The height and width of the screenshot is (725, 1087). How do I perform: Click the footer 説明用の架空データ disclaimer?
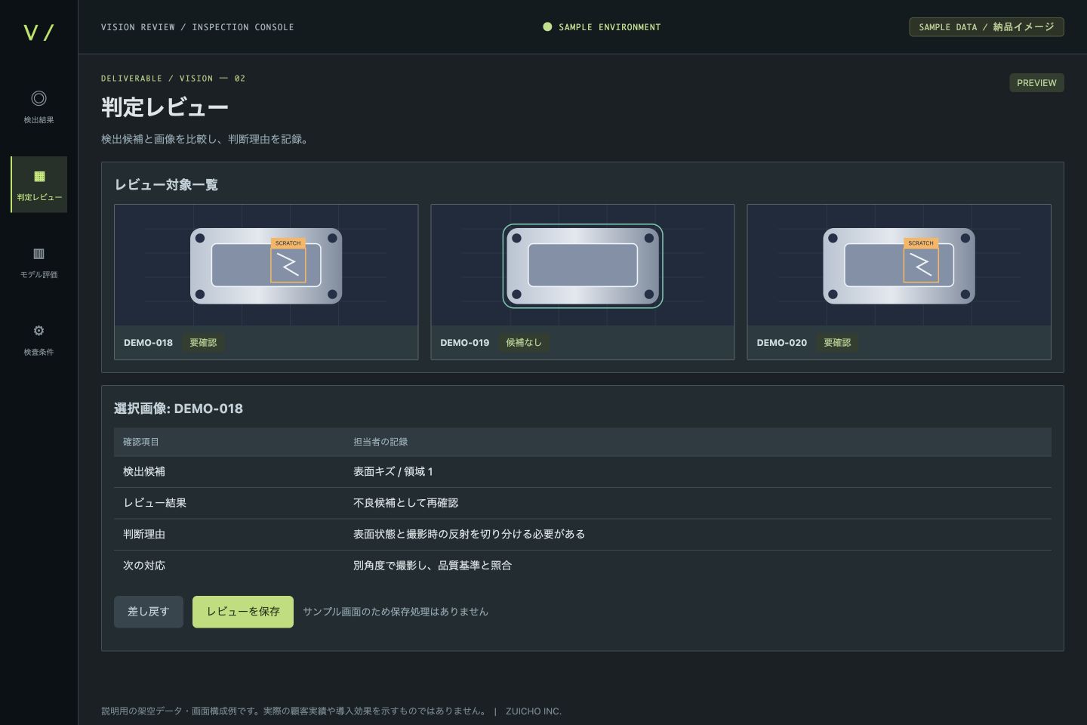pyautogui.click(x=294, y=711)
